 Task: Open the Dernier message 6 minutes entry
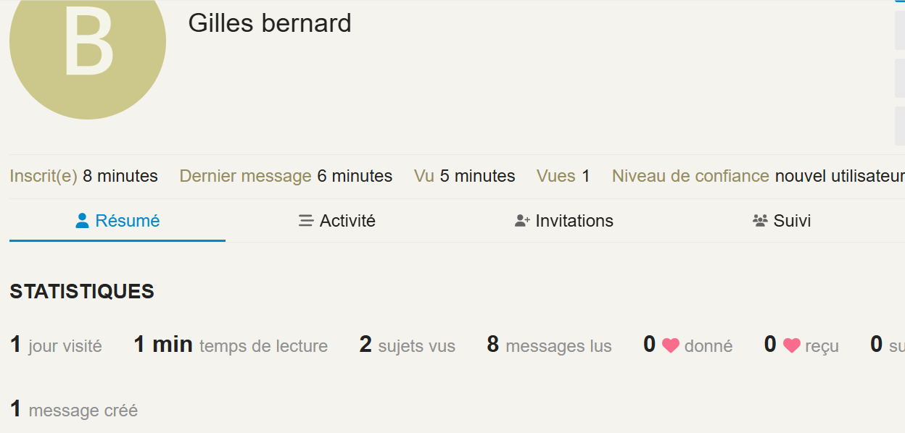(x=286, y=176)
